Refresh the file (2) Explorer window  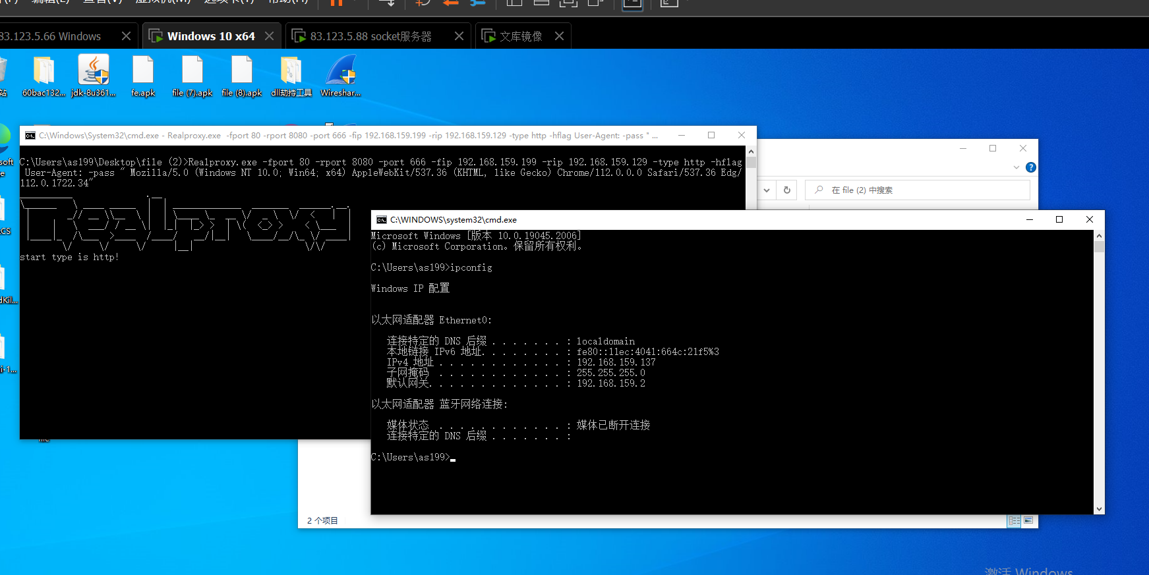tap(786, 190)
